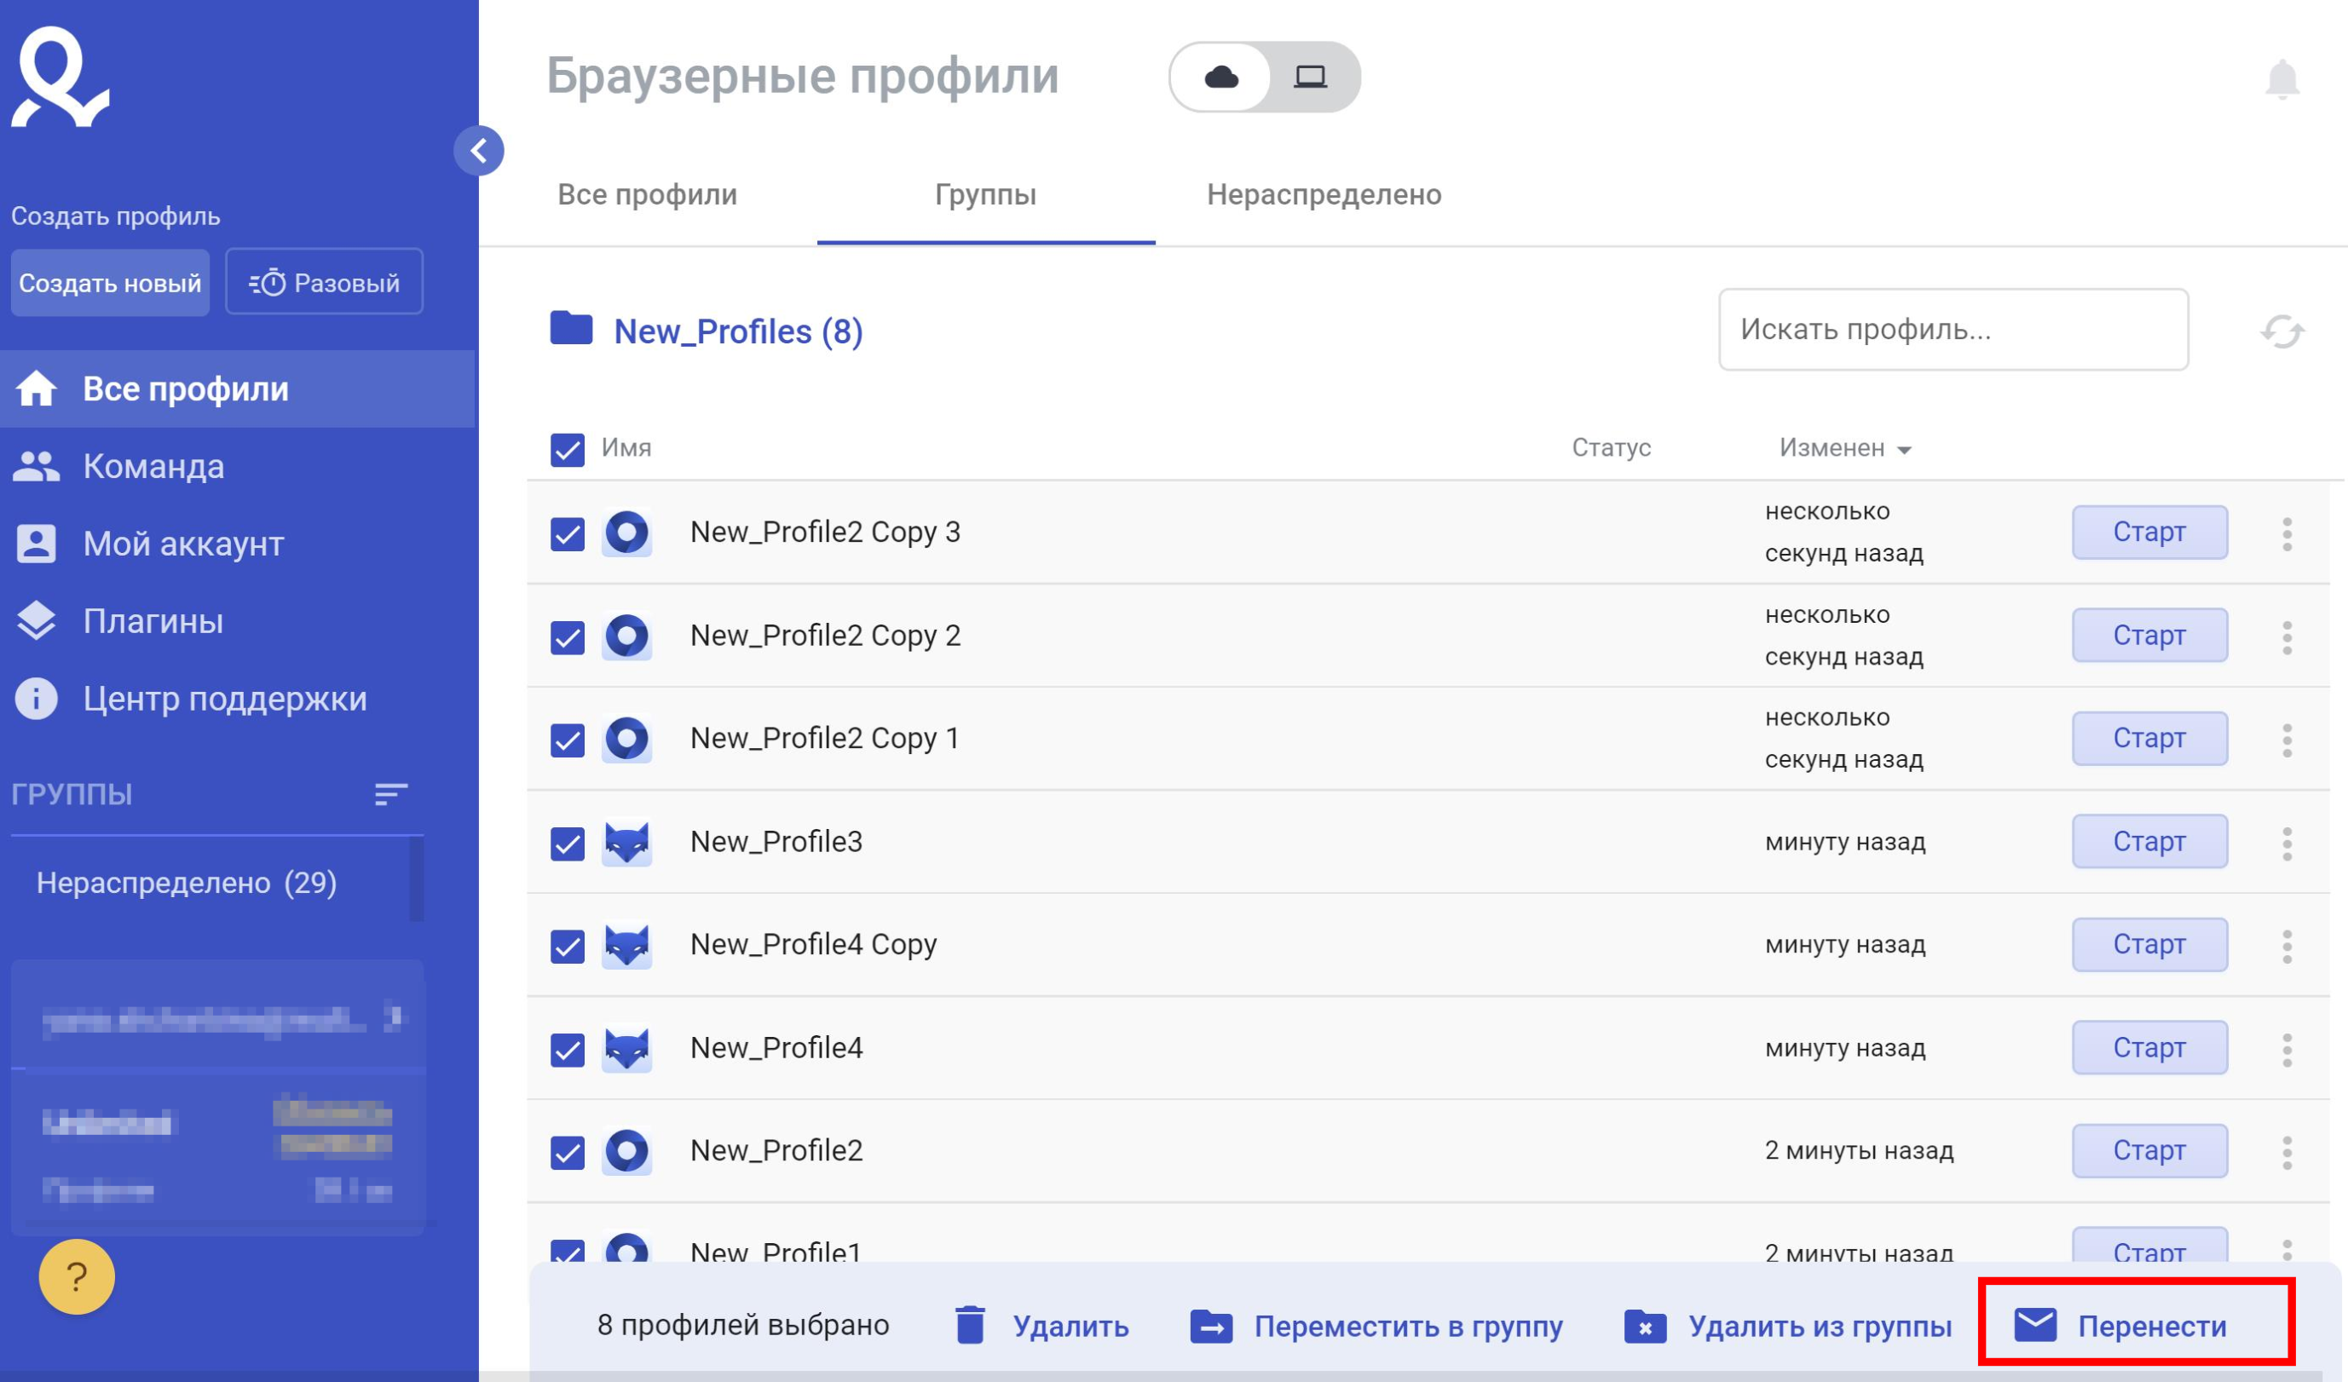Open the Все профили tab
The image size is (2348, 1382).
[x=648, y=194]
